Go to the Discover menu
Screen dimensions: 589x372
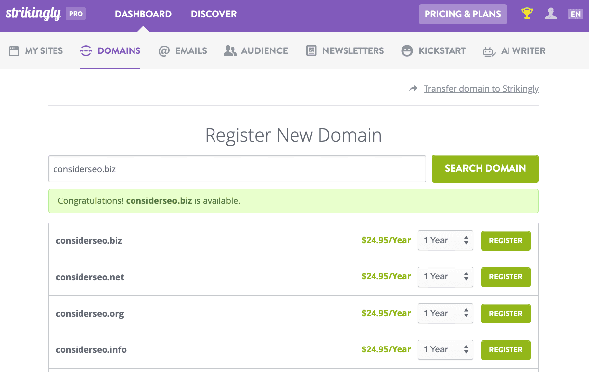click(x=214, y=14)
